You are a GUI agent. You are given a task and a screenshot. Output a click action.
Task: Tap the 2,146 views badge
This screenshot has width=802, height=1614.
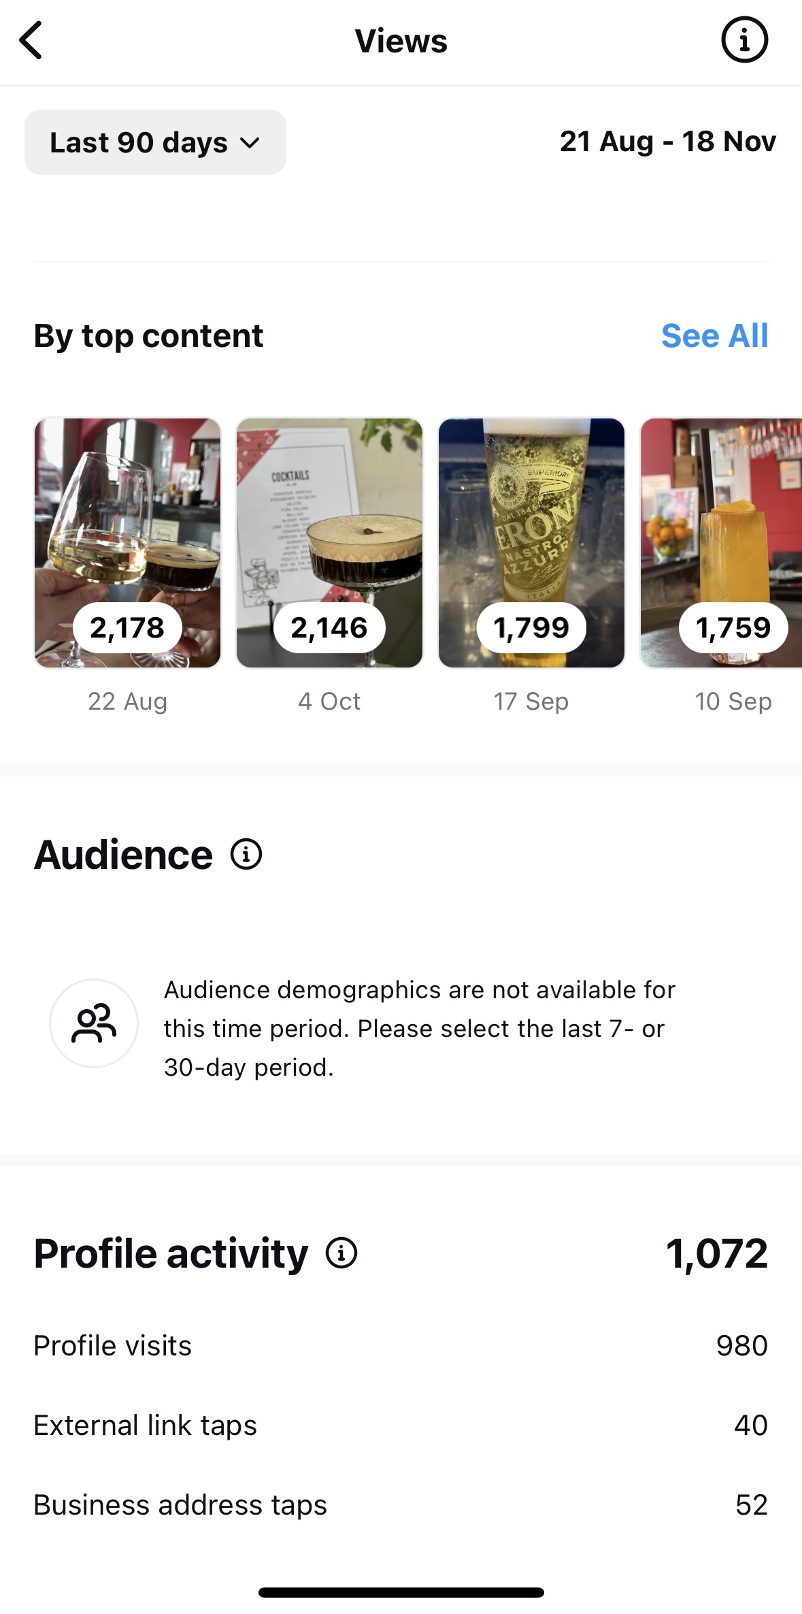pyautogui.click(x=329, y=627)
